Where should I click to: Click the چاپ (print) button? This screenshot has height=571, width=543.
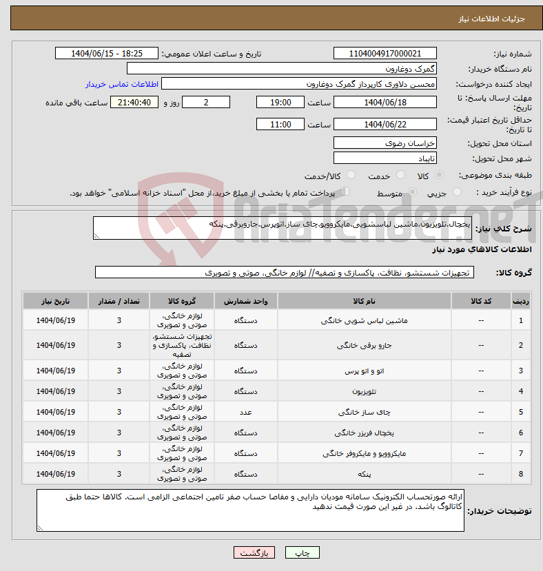302,553
